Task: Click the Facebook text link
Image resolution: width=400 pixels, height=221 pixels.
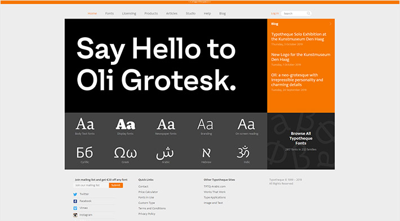Action: [x=86, y=201]
